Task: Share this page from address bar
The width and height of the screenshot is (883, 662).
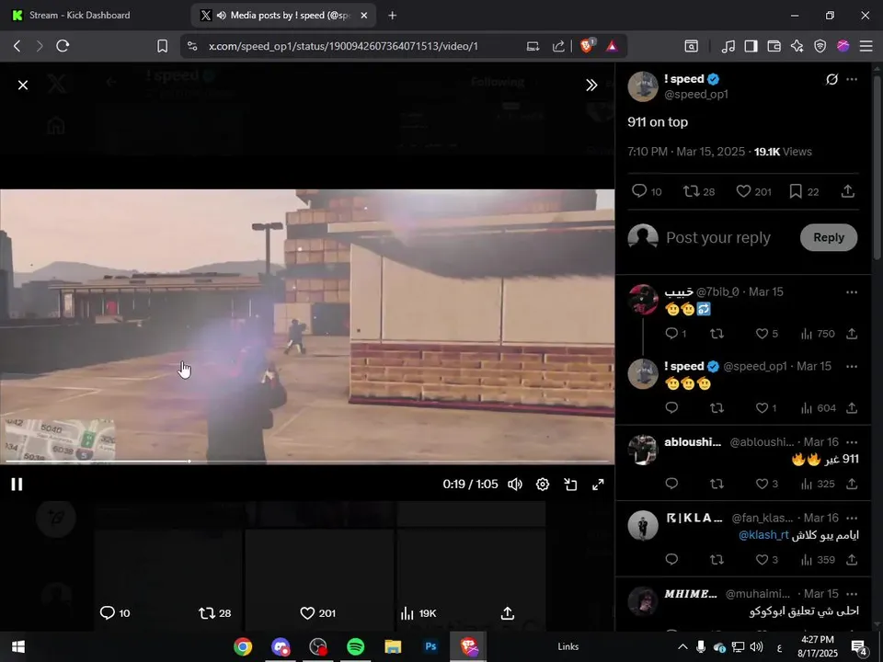Action: [x=558, y=46]
